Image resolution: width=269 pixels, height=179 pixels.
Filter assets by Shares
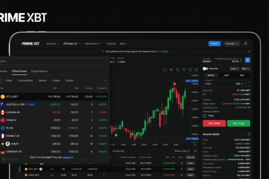[x=69, y=81]
